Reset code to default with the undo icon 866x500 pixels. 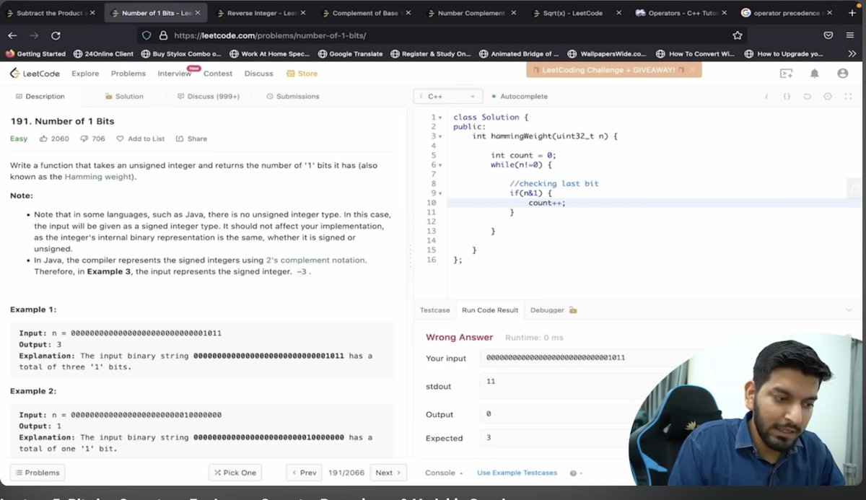tap(808, 96)
